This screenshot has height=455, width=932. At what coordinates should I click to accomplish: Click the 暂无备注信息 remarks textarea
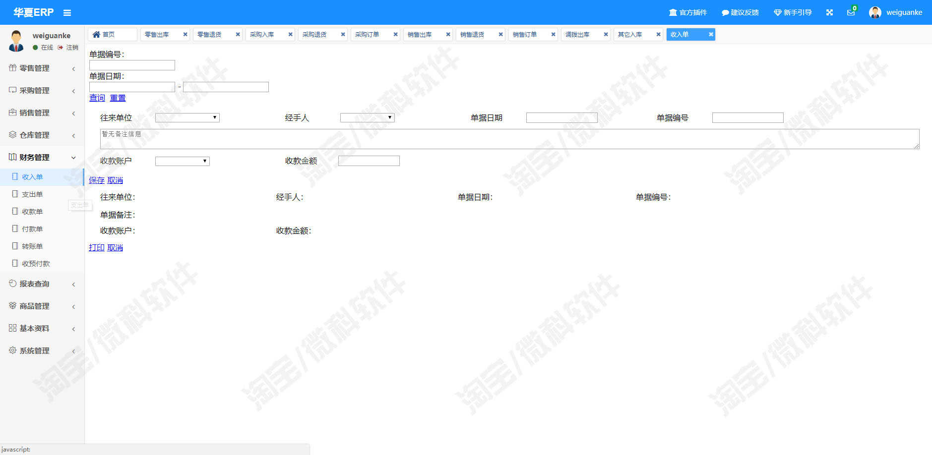tap(510, 139)
